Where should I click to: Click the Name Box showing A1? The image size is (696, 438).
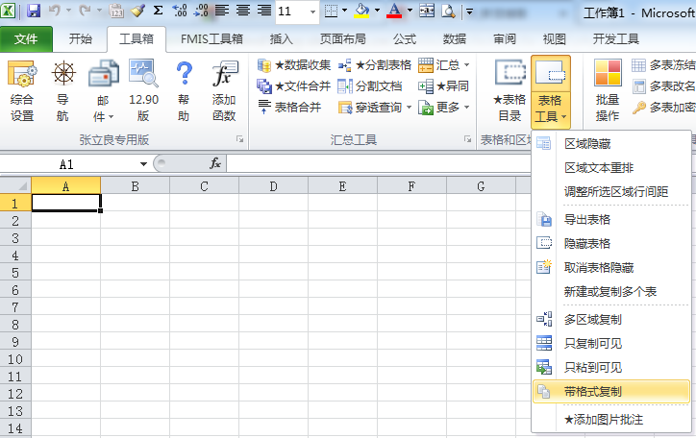pyautogui.click(x=67, y=164)
